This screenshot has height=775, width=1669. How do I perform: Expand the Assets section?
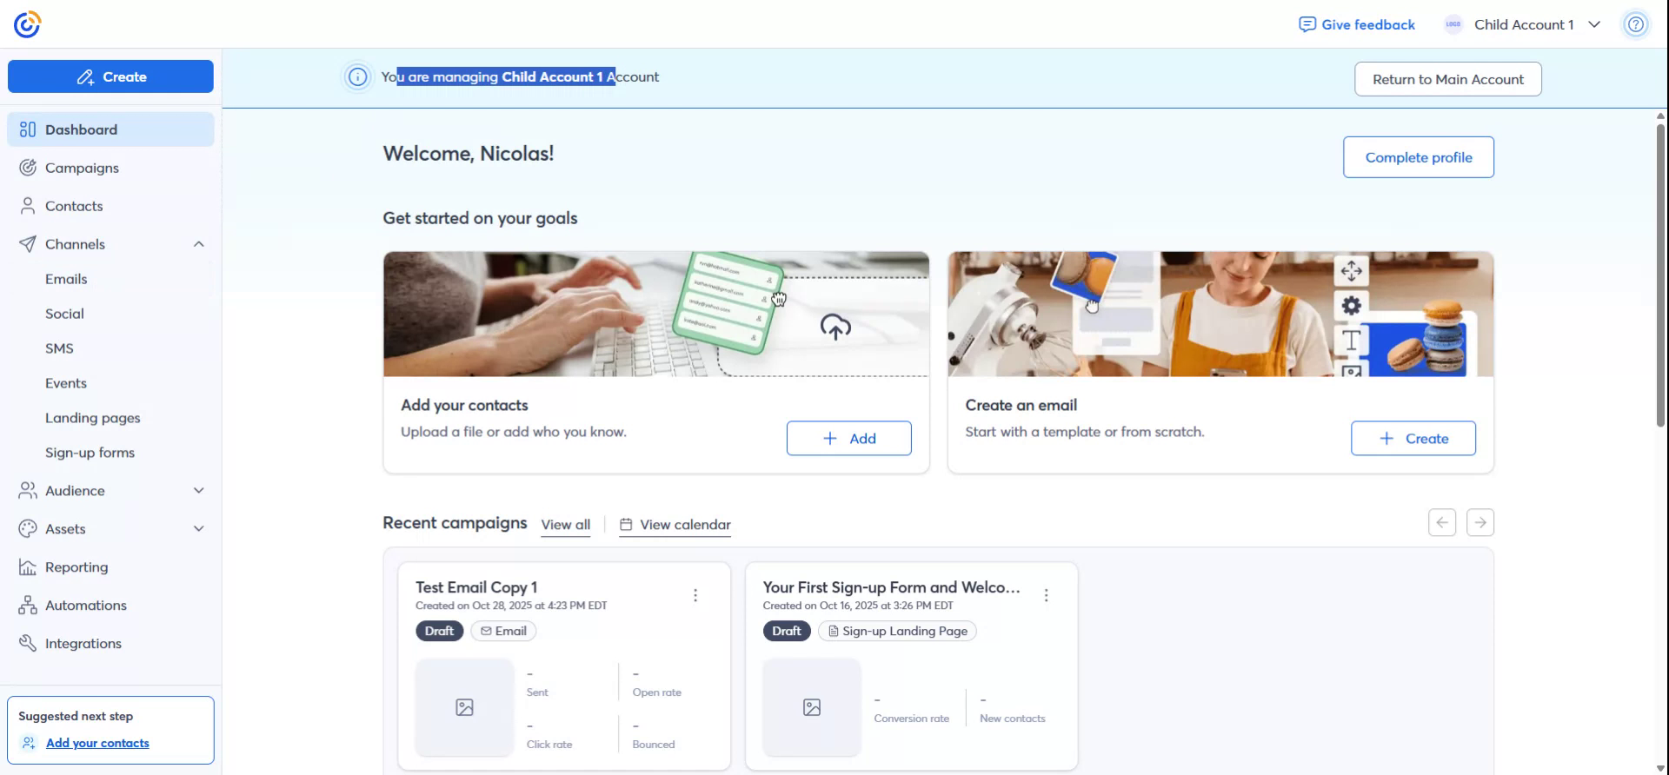tap(199, 529)
